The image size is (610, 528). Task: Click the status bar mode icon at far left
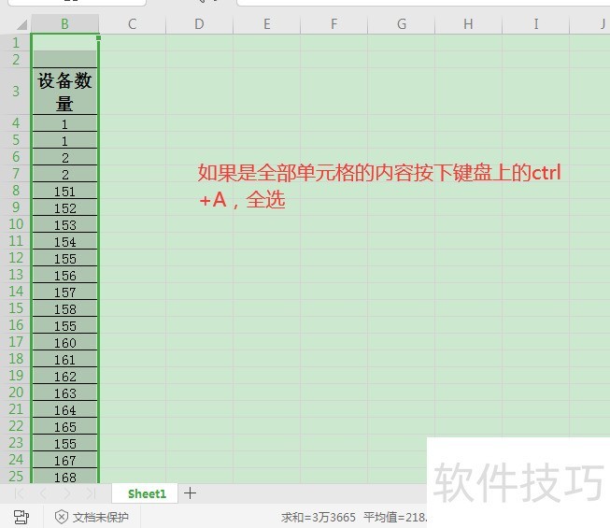21,517
